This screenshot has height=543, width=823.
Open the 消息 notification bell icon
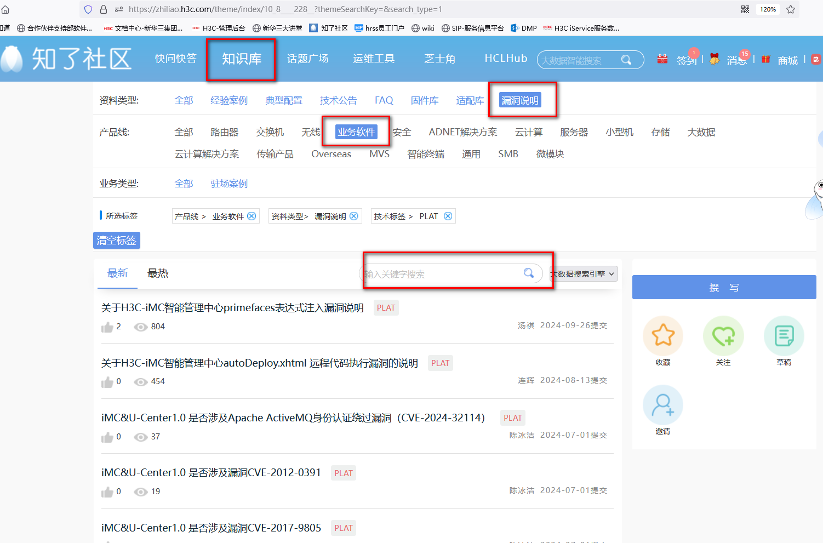click(x=714, y=59)
